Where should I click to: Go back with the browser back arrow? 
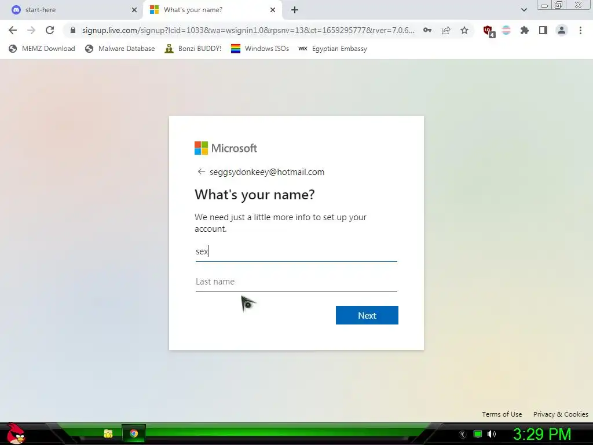(x=13, y=30)
